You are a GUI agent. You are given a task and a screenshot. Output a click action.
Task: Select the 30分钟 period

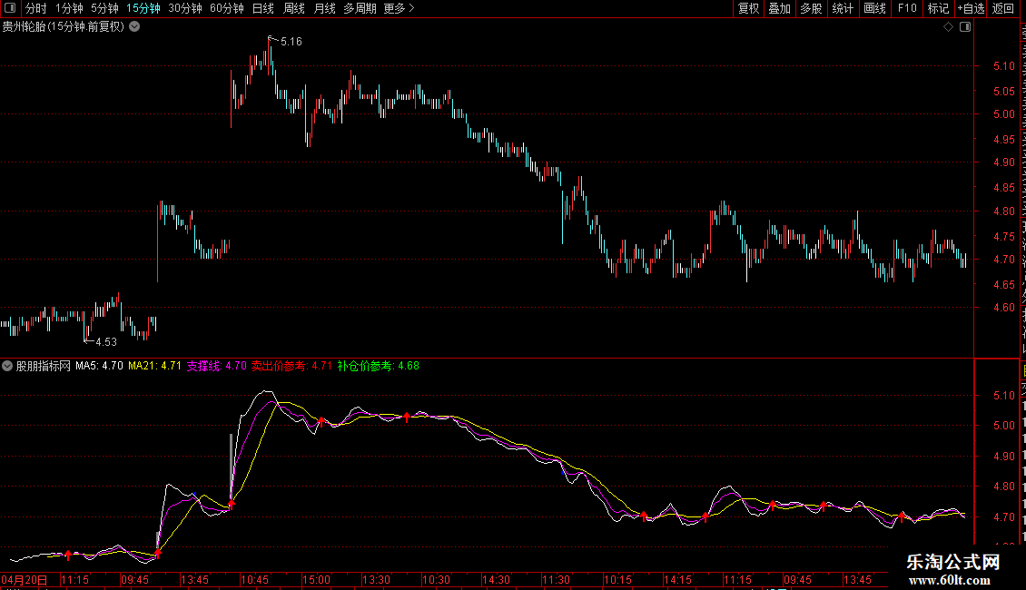[x=185, y=8]
